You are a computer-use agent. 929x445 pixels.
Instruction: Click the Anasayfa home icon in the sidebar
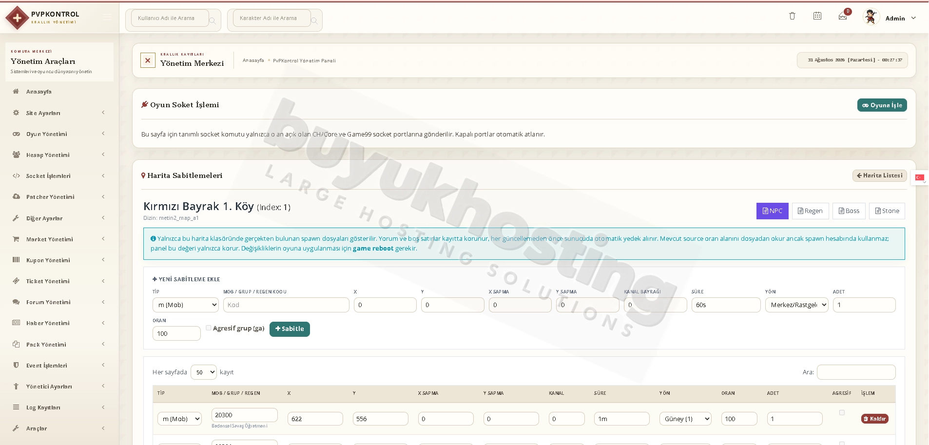tap(16, 92)
